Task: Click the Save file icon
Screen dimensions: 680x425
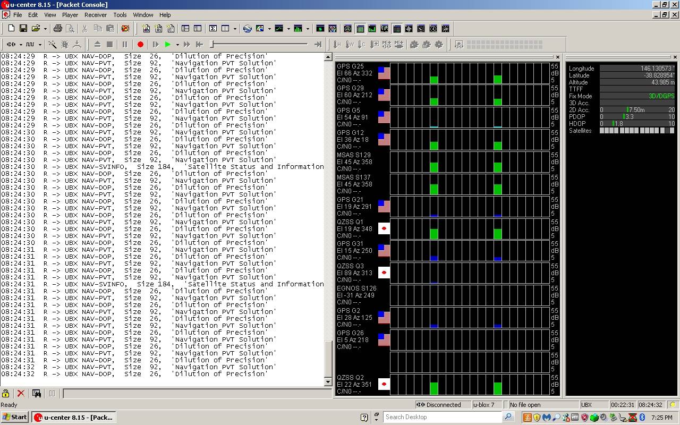Action: coord(23,29)
